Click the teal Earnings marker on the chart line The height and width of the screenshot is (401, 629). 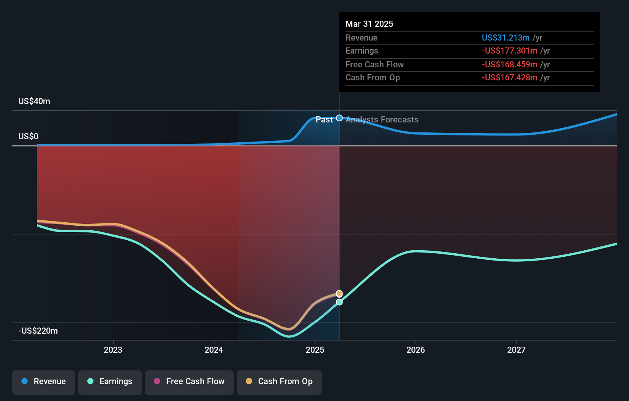coord(339,302)
